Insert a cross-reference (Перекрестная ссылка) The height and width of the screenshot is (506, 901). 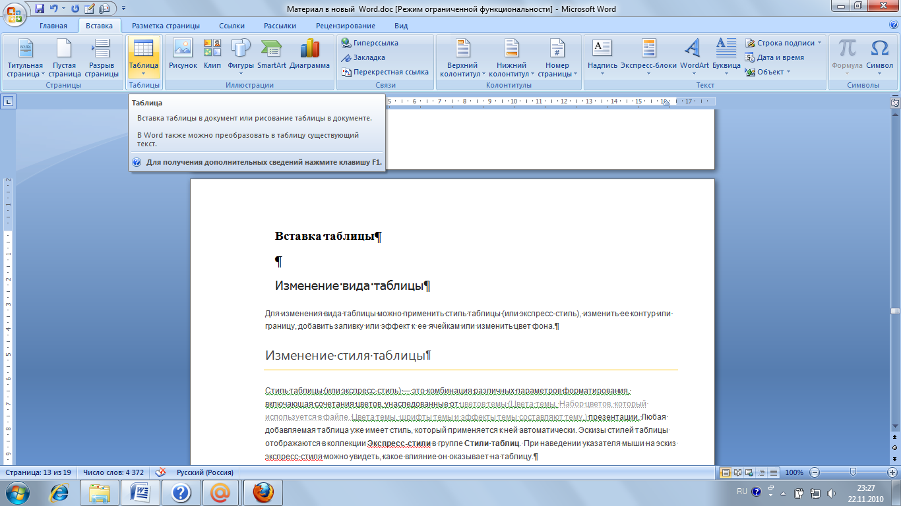(x=385, y=72)
